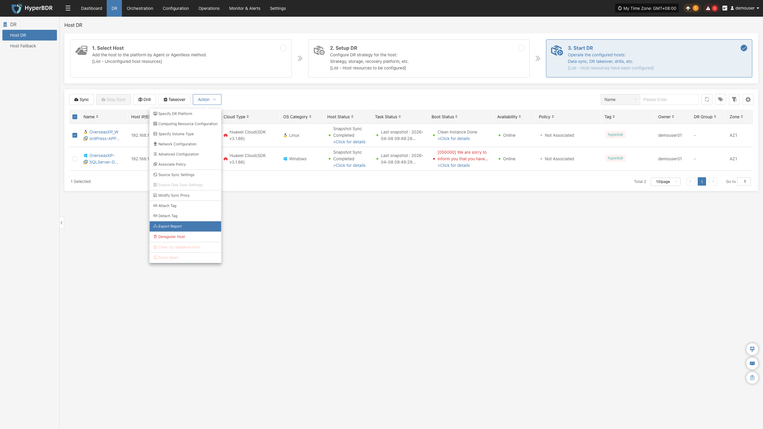
Task: Click the tag filter icon
Action: click(720, 100)
